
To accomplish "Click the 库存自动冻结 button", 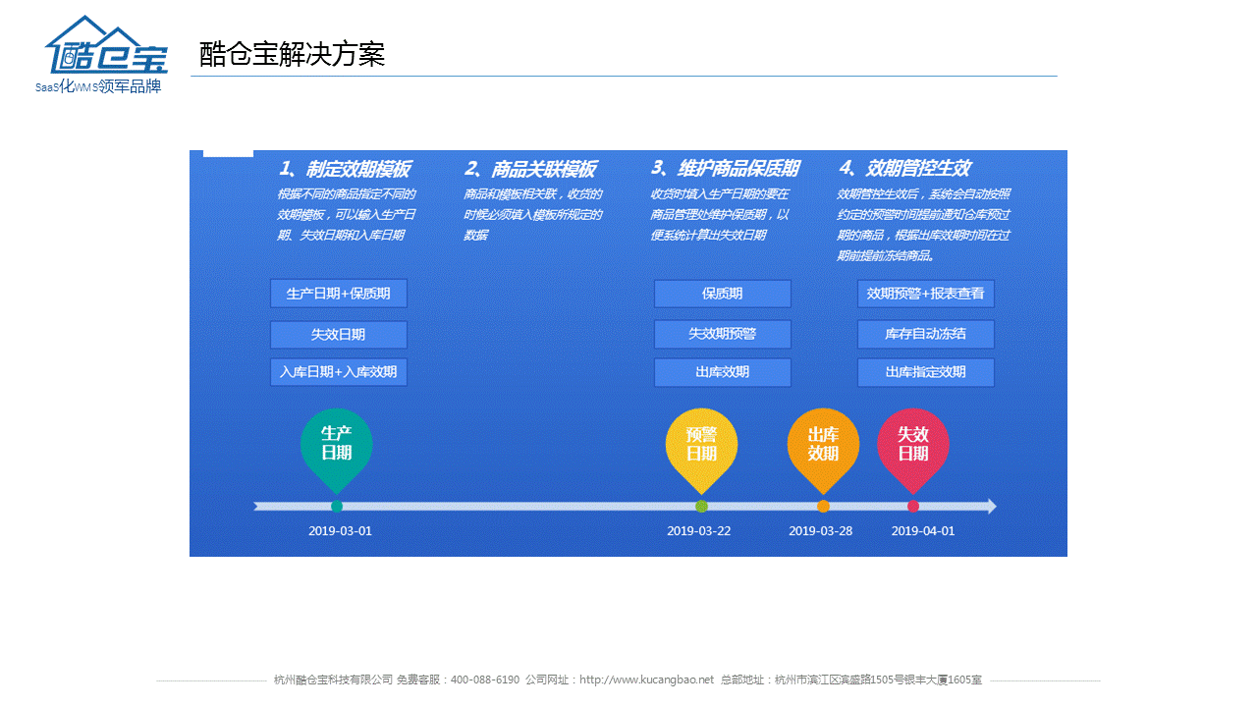I will (926, 334).
